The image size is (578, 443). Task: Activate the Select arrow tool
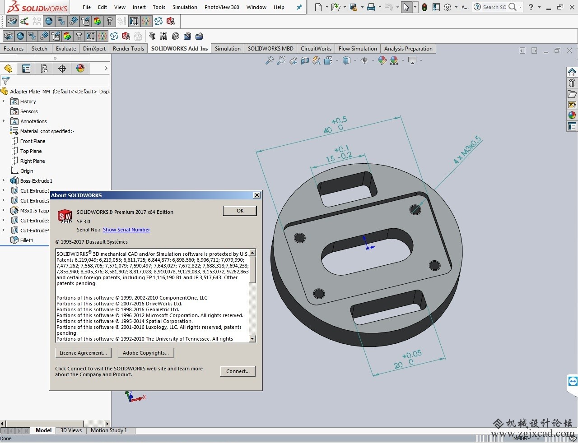coord(406,7)
